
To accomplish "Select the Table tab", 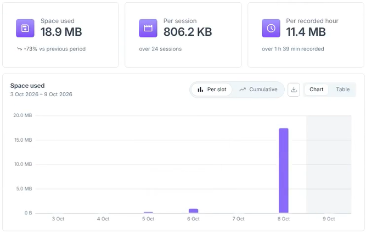I will tap(342, 90).
